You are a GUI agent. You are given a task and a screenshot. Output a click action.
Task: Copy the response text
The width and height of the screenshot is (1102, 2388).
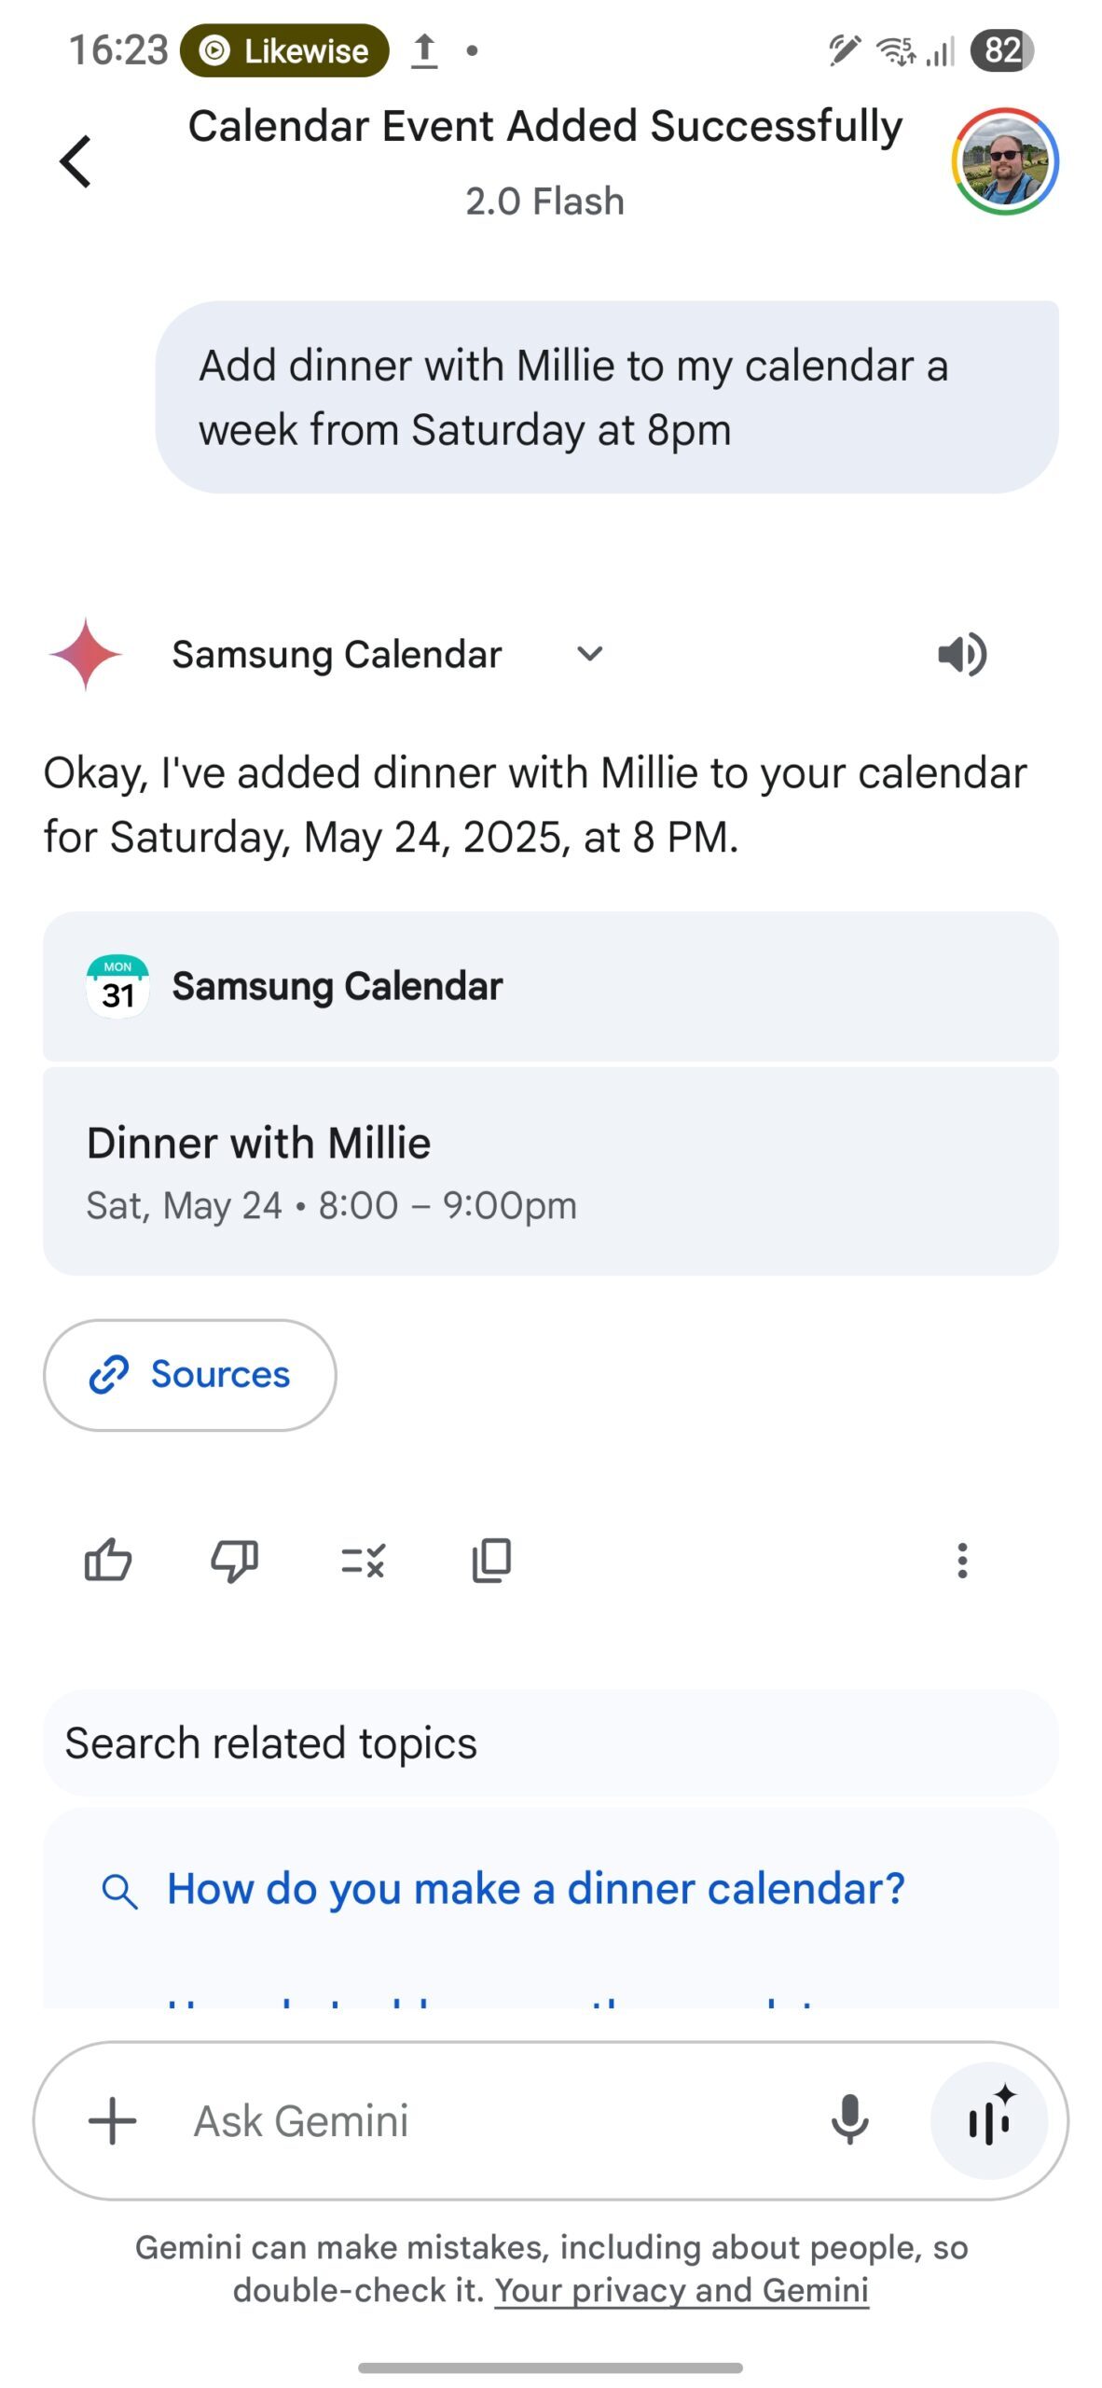(491, 1560)
